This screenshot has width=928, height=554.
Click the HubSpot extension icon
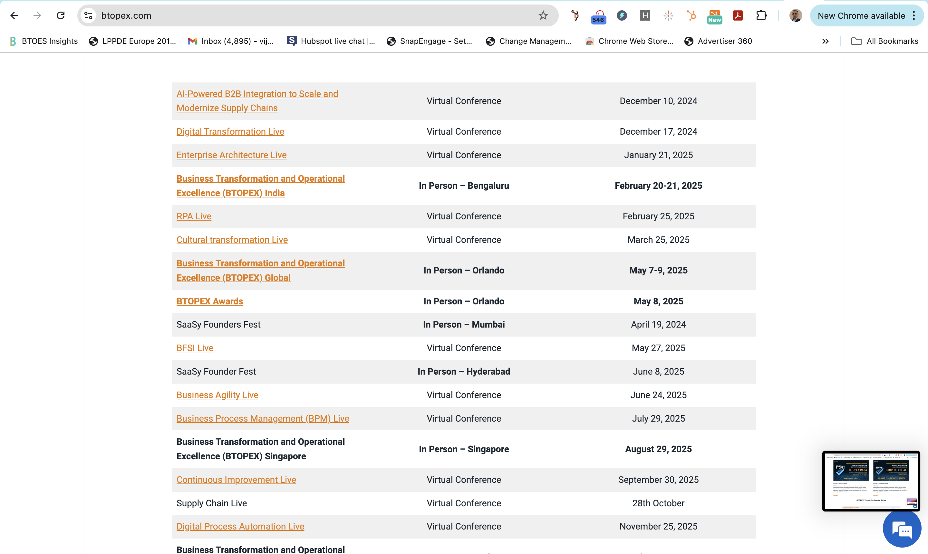(691, 16)
